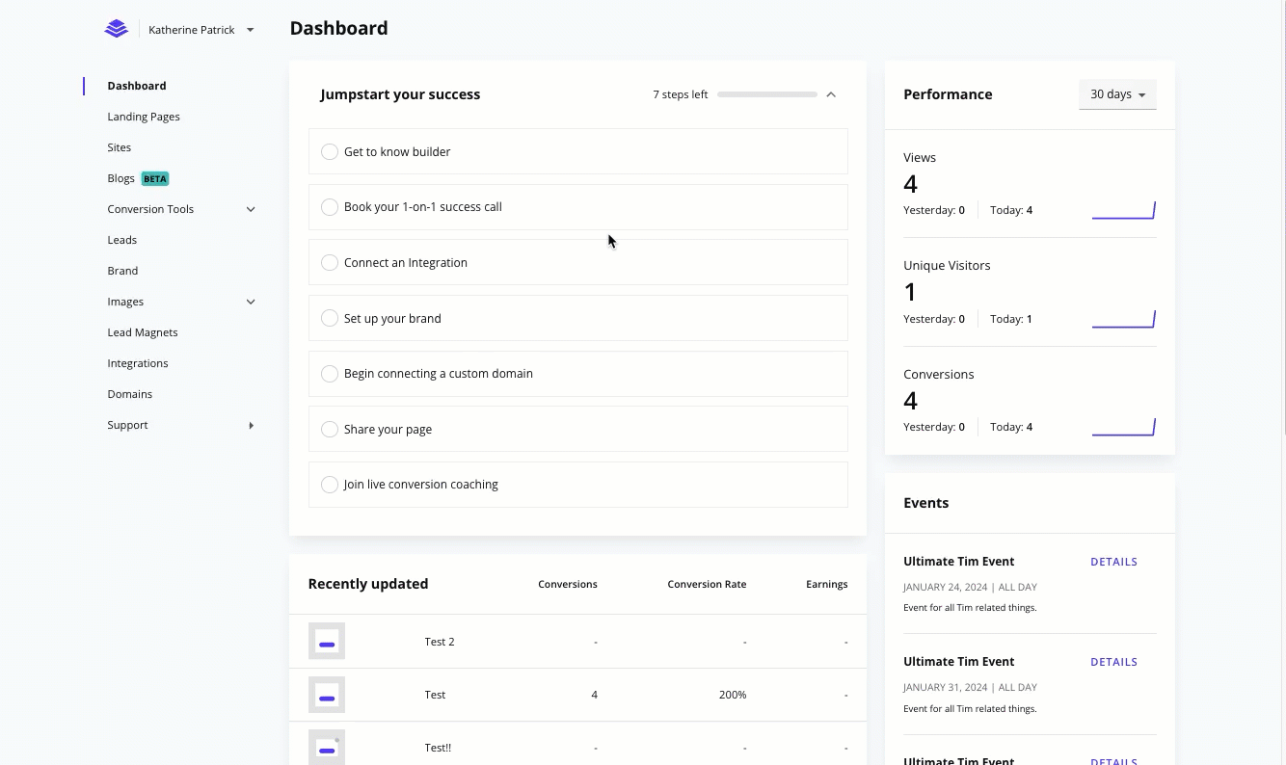Image resolution: width=1286 pixels, height=765 pixels.
Task: Expand the Support submenu arrow
Action: point(252,425)
